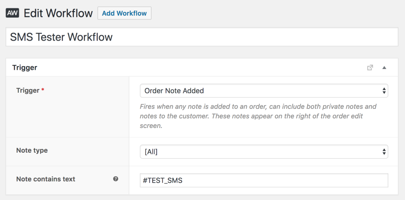Viewport: 405px width, 200px height.
Task: Open the Trigger panel external link icon
Action: click(370, 67)
